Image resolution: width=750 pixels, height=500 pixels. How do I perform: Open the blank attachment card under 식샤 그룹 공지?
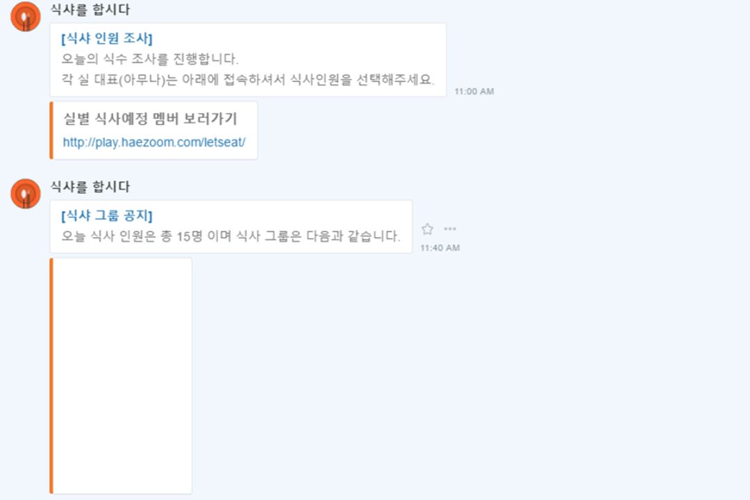pyautogui.click(x=121, y=376)
